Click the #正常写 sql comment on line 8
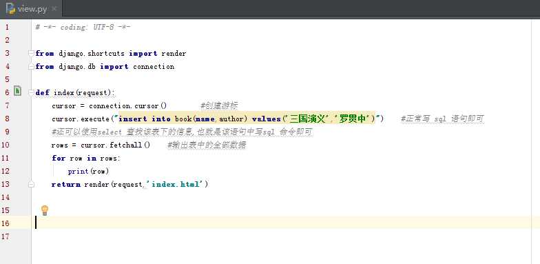The height and width of the screenshot is (264, 540). 442,119
